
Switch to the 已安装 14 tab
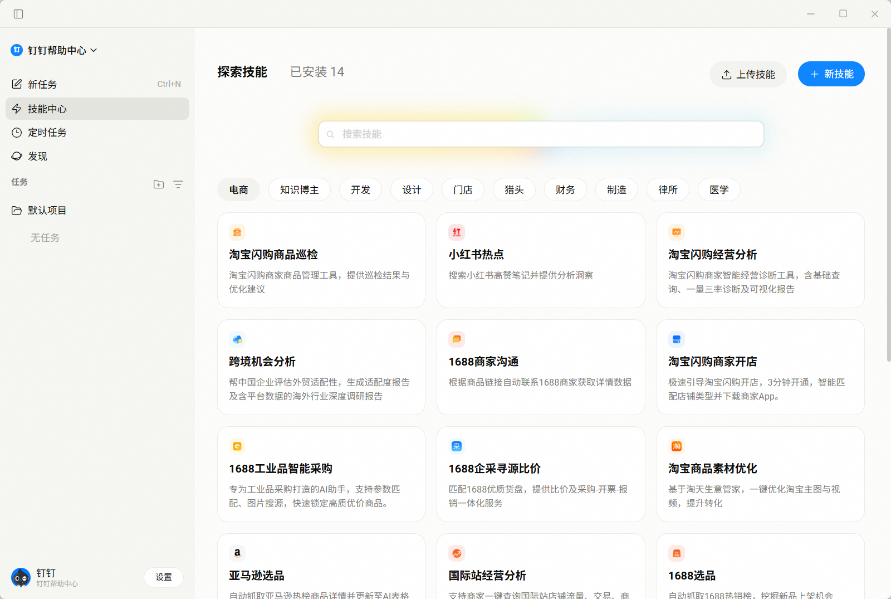[x=317, y=72]
